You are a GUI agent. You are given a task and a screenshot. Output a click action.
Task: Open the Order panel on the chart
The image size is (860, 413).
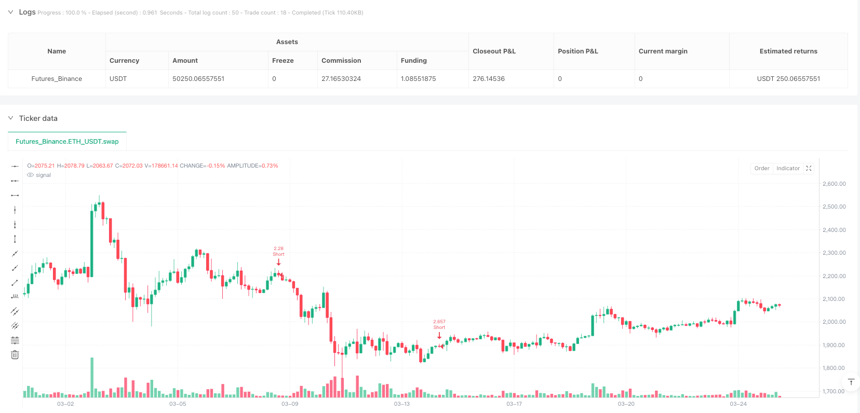761,168
